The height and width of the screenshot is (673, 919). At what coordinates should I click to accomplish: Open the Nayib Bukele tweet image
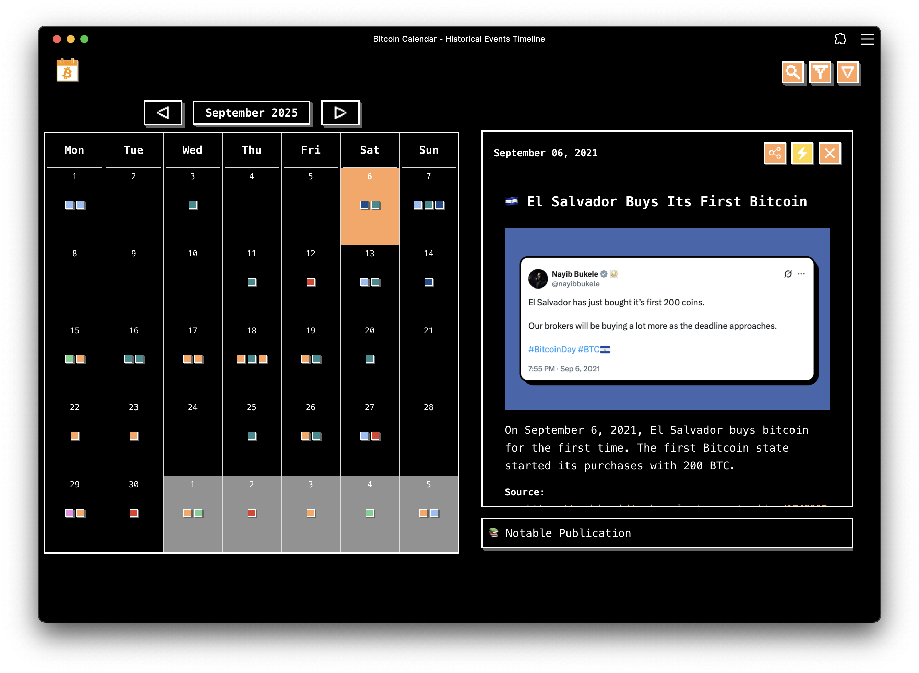667,319
